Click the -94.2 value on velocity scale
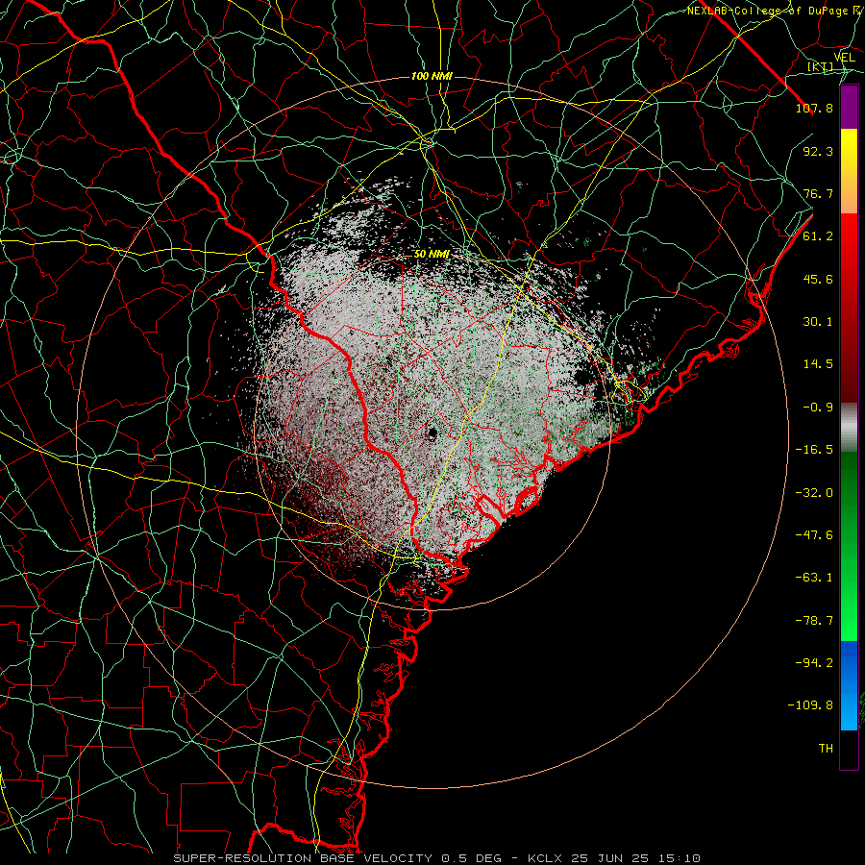The height and width of the screenshot is (865, 865). point(814,663)
